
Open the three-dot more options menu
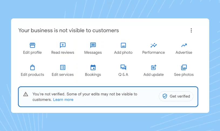pyautogui.click(x=191, y=30)
